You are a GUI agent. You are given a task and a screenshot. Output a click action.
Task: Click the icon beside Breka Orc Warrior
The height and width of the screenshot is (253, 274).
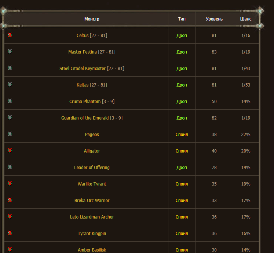[x=10, y=200]
